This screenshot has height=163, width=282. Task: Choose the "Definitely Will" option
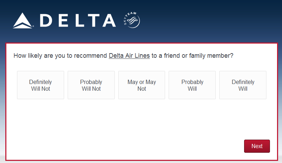pos(243,85)
